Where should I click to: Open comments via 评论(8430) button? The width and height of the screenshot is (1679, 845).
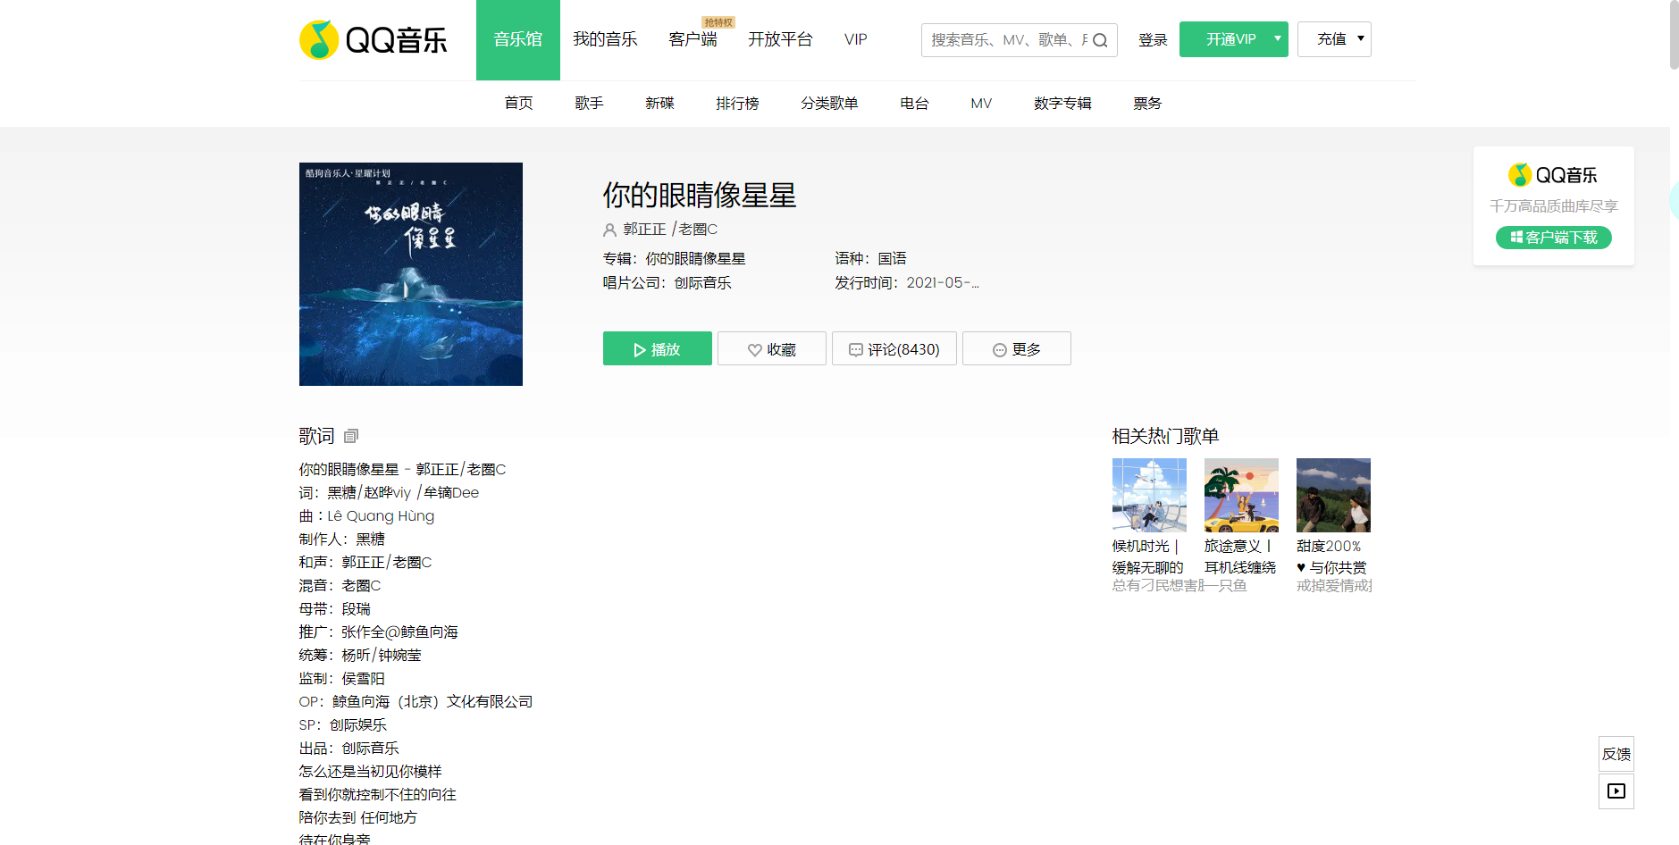tap(894, 349)
